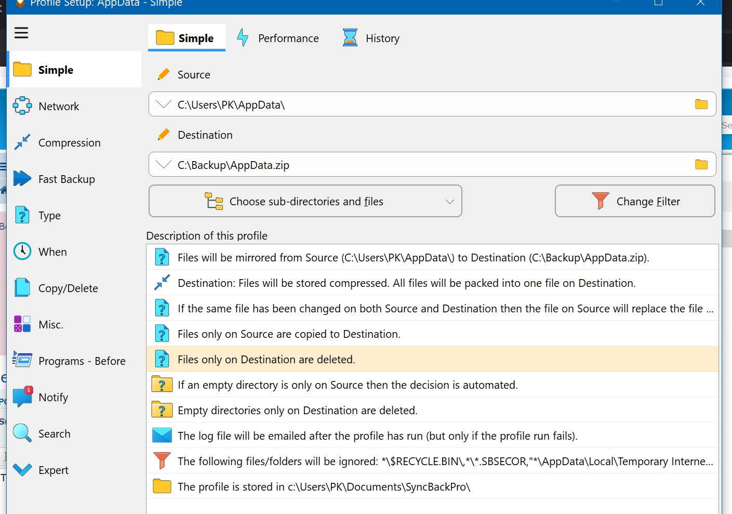The height and width of the screenshot is (514, 732).
Task: Click the directory tree icon on Choose sub-directories
Action: coord(214,201)
